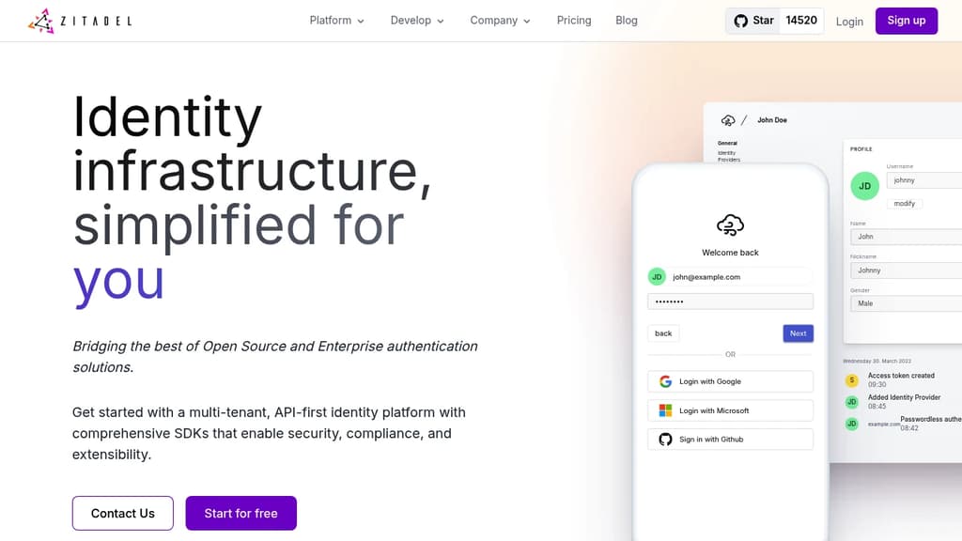The image size is (962, 541).
Task: Click the password field in phone mockup
Action: (x=730, y=301)
